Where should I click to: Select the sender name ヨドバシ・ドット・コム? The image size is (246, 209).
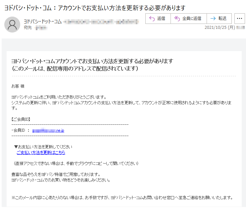point(42,21)
